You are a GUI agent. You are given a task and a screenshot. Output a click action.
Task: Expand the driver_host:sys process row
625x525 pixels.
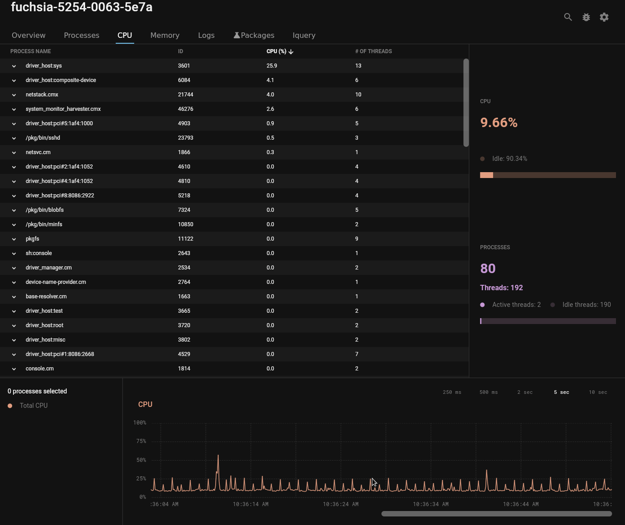(14, 66)
